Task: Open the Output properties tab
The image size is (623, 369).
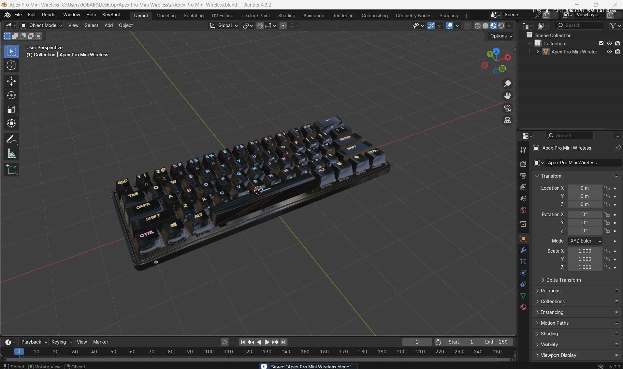Action: pos(523,176)
